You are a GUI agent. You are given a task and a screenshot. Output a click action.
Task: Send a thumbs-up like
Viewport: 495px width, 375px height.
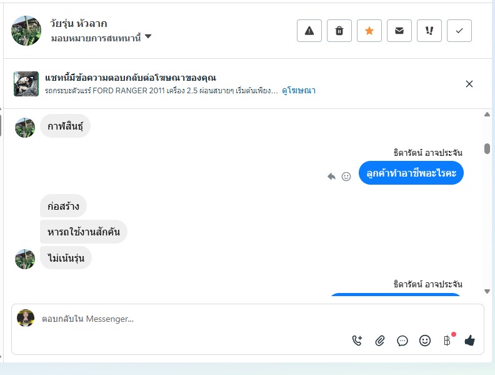tap(469, 341)
